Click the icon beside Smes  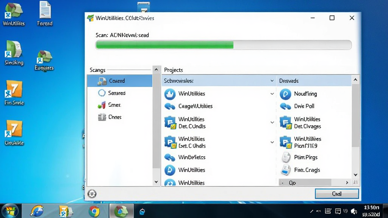[102, 105]
